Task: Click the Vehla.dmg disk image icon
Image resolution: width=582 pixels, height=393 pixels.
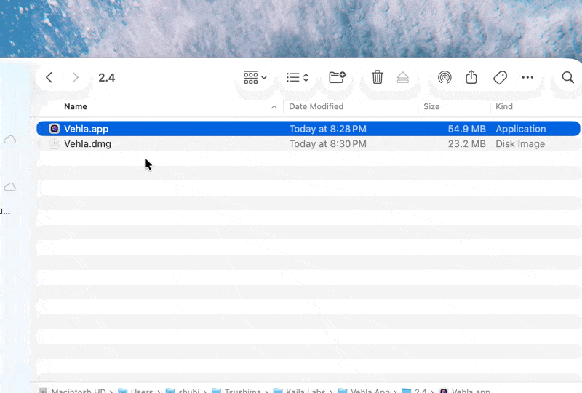Action: click(54, 143)
